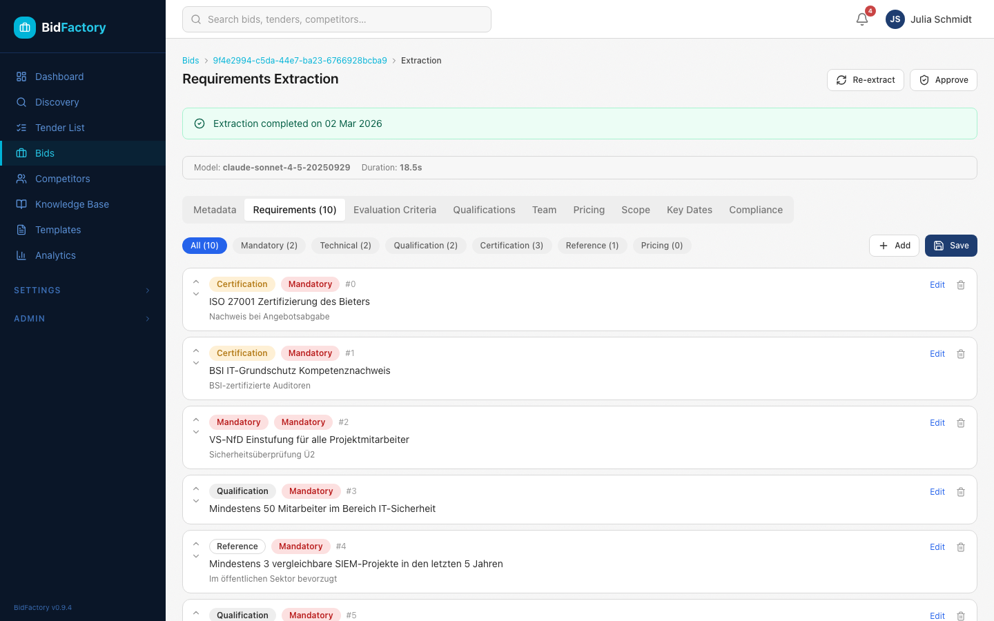Screen dimensions: 994x621
Task: Open the bid ID breadcrumb link
Action: [x=300, y=61]
